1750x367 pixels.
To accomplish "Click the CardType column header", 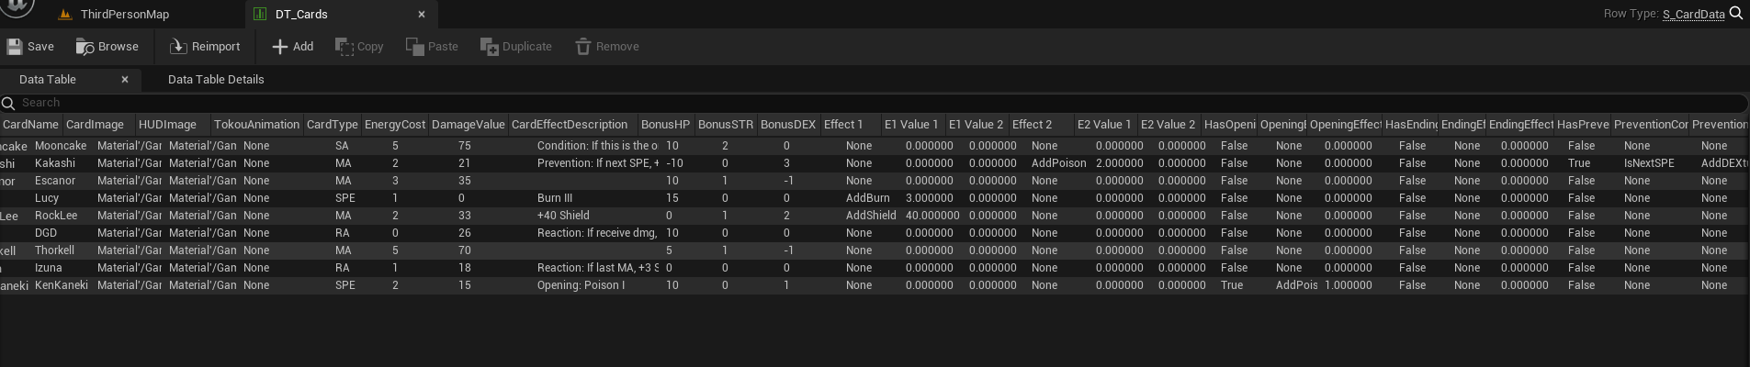I will [x=332, y=125].
